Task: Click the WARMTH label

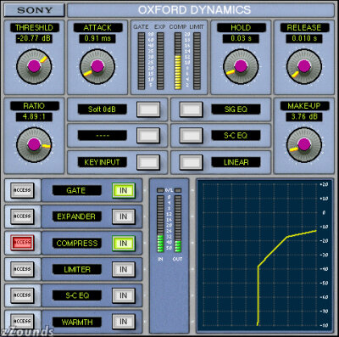Action: click(x=76, y=322)
